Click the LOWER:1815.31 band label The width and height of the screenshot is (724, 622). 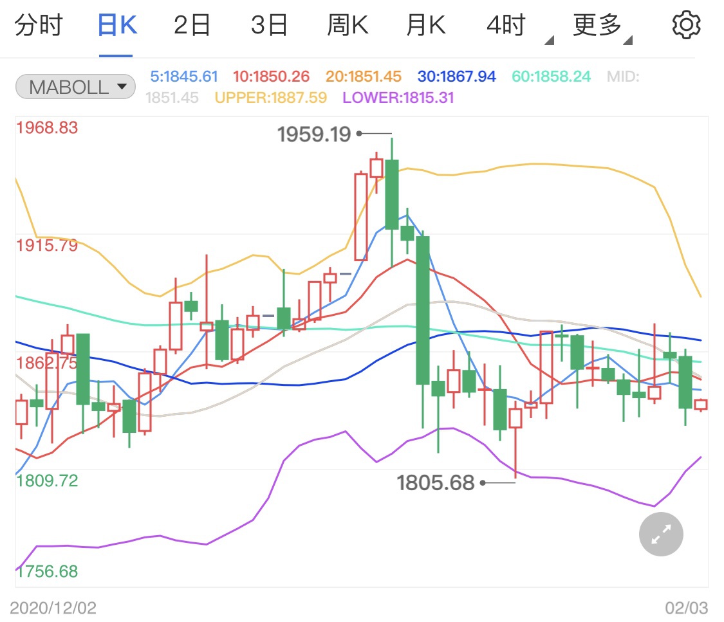(x=398, y=97)
